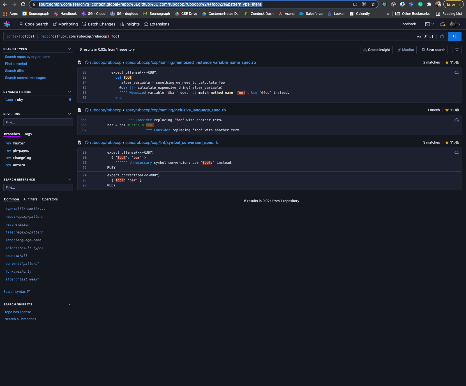
Task: Open the Grammarly extension icon
Action: coord(420,4)
